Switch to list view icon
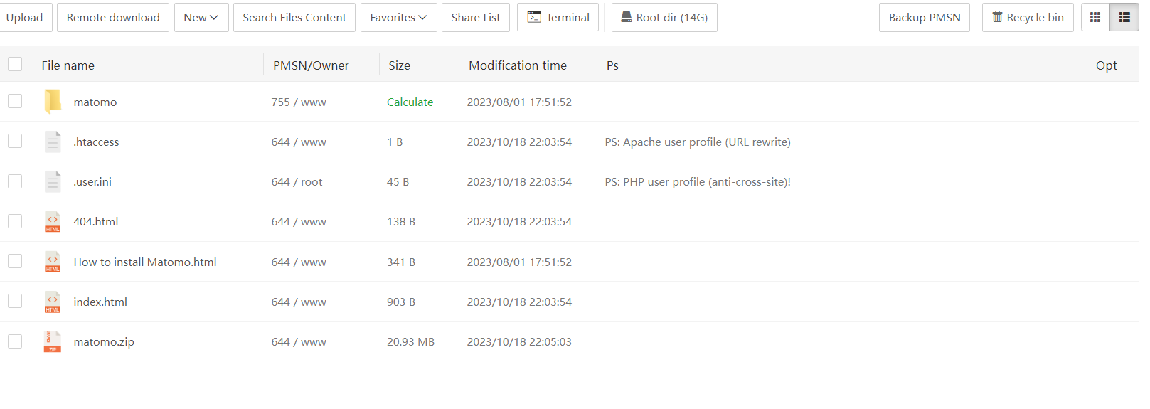The width and height of the screenshot is (1150, 409). click(x=1124, y=17)
